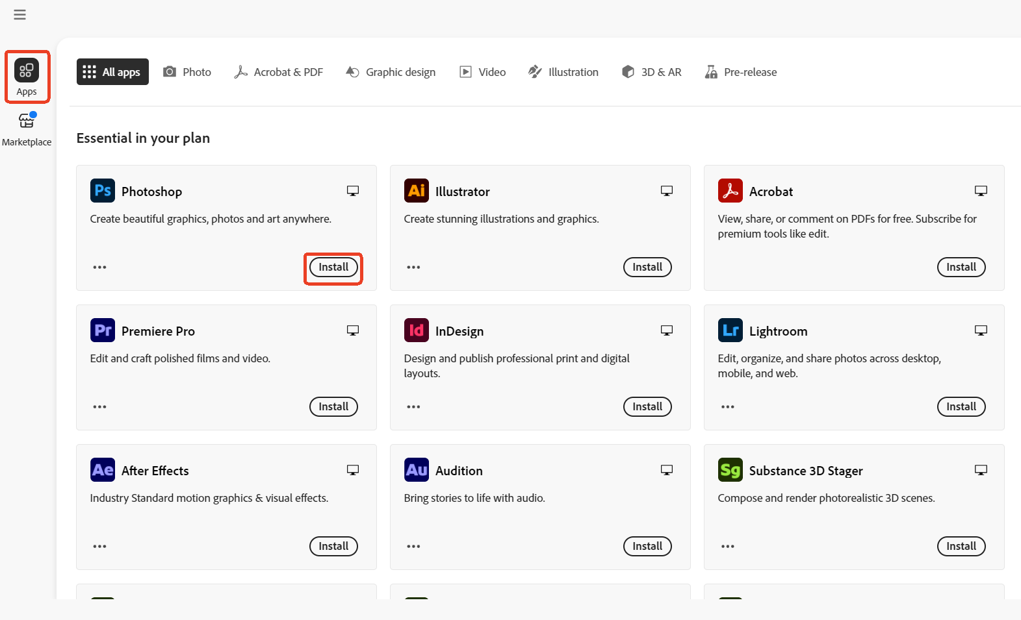
Task: Switch to the Graphic design tab
Action: 391,72
